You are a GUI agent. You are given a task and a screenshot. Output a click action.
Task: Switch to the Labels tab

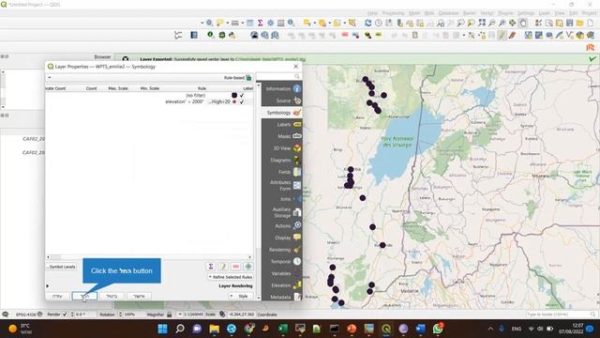coord(282,125)
